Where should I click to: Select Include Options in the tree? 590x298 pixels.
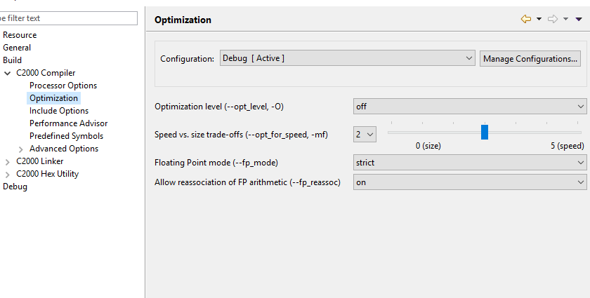click(59, 111)
